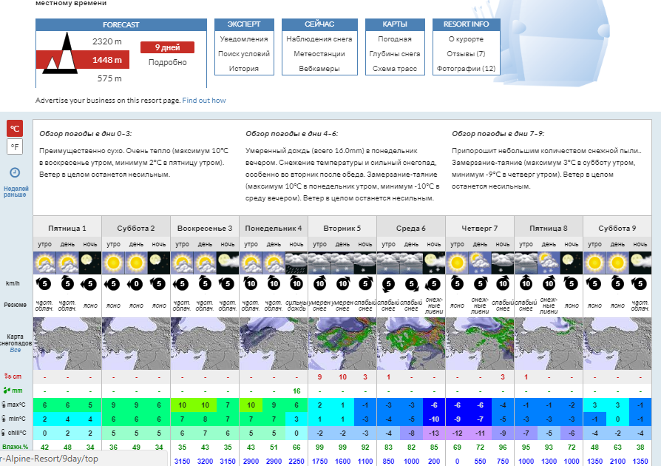
Task: Click Friday 8 morning wind 10 icon
Action: pyautogui.click(x=526, y=283)
